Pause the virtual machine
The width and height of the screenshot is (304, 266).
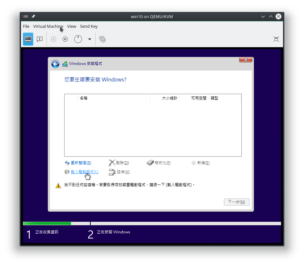pos(65,39)
